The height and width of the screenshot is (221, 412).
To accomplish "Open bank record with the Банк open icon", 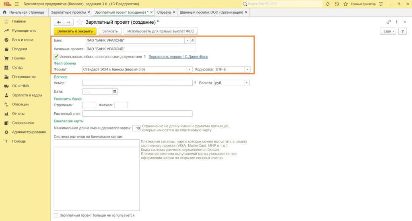I will [193, 41].
